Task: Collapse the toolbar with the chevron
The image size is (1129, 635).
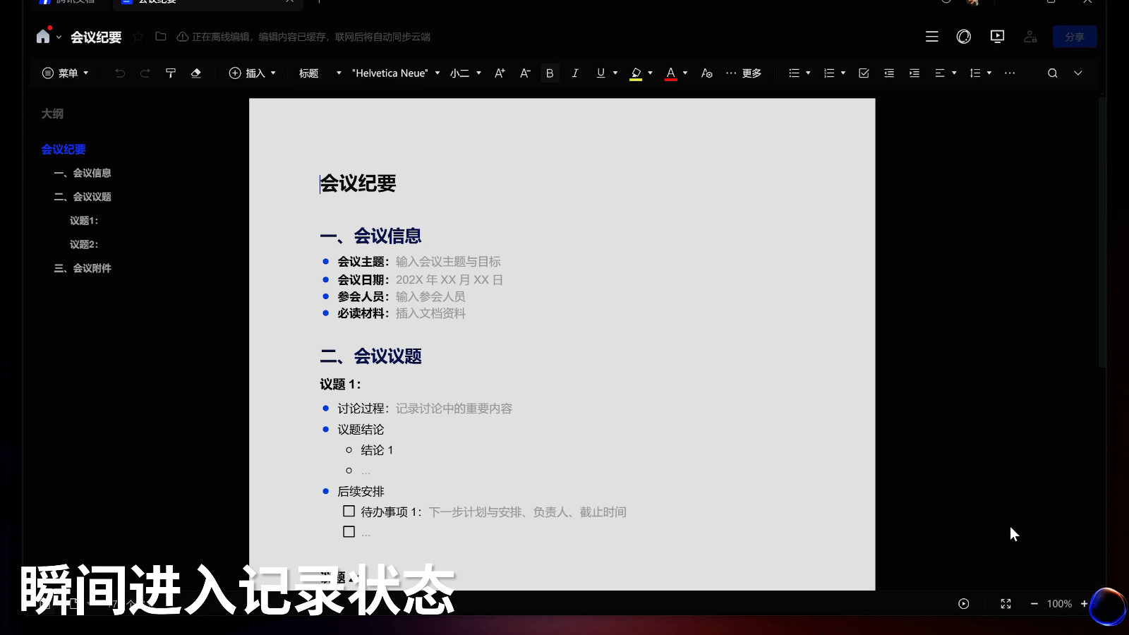Action: tap(1078, 73)
